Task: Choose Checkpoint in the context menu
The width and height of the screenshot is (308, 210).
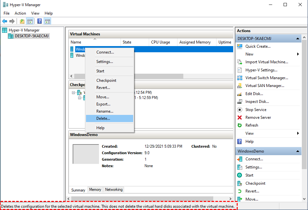Action: pyautogui.click(x=110, y=80)
